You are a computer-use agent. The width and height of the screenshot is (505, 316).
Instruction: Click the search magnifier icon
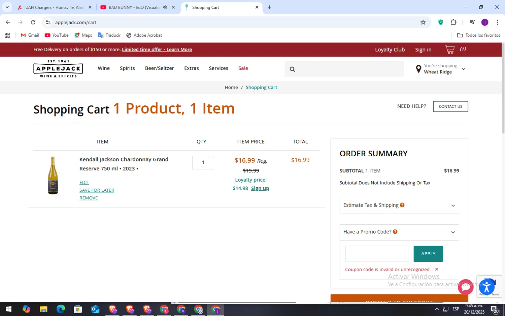292,69
